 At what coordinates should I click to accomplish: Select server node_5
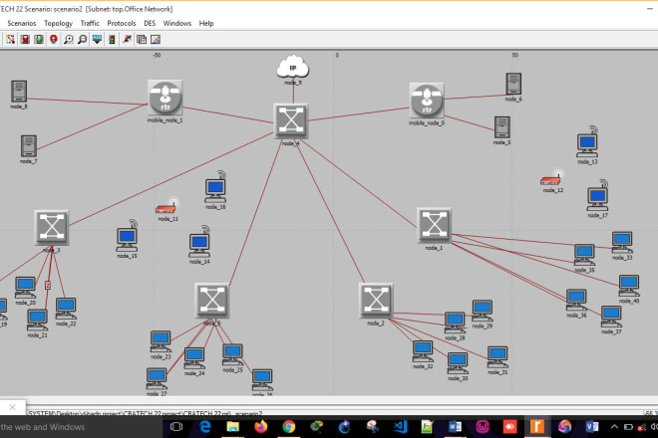coord(502,127)
